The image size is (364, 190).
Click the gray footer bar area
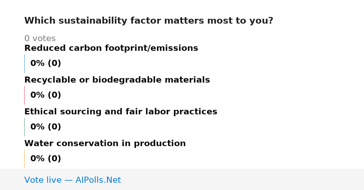pos(182,179)
